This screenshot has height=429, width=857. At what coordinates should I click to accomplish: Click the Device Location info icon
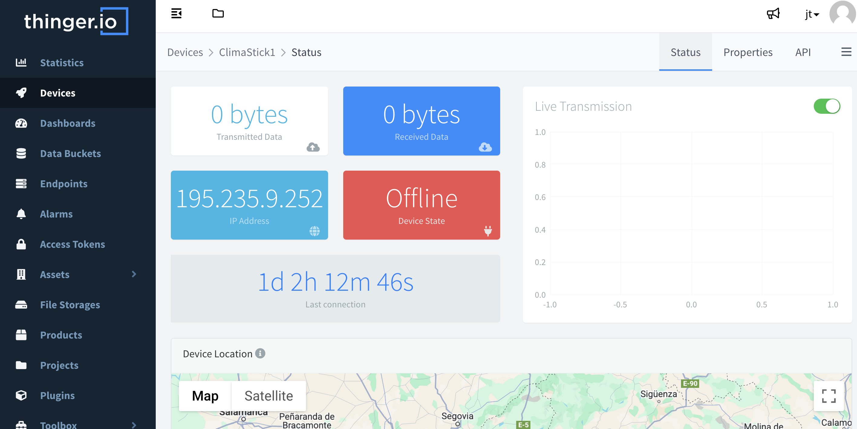260,353
